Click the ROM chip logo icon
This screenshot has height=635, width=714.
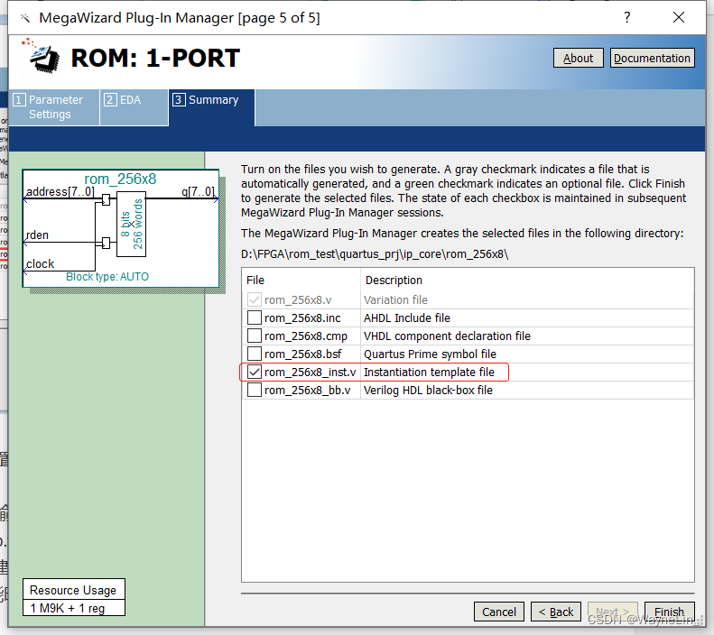[x=42, y=57]
